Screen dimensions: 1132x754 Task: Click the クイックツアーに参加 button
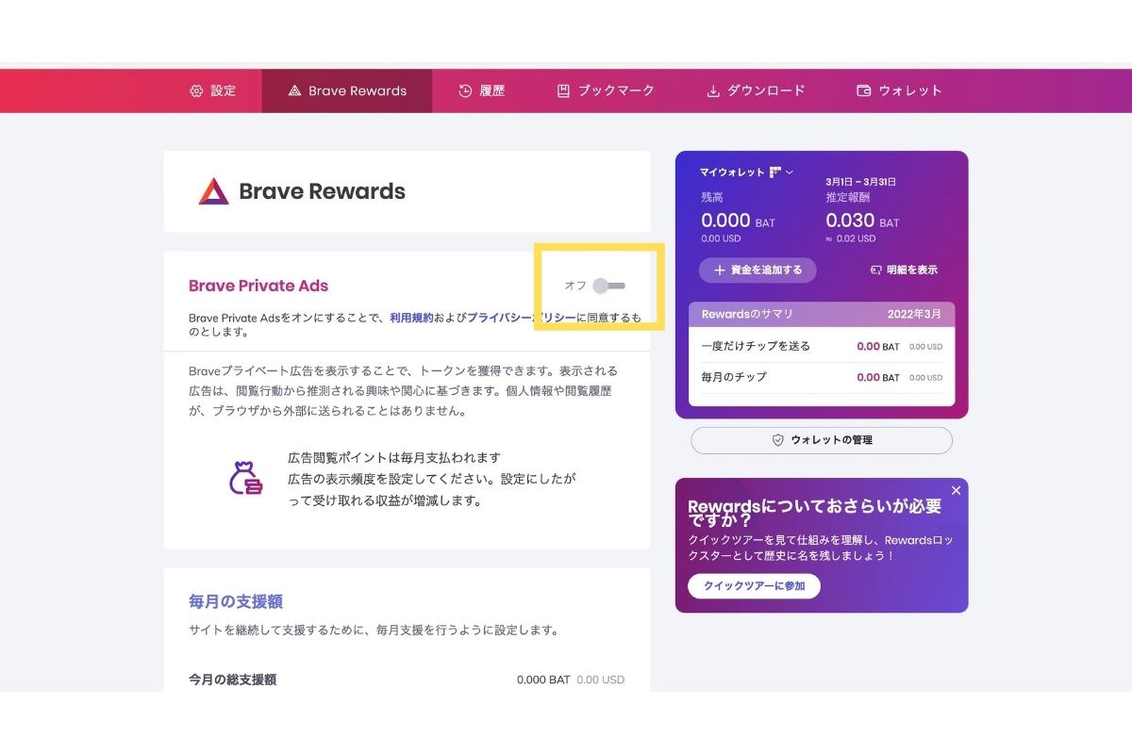tap(748, 586)
